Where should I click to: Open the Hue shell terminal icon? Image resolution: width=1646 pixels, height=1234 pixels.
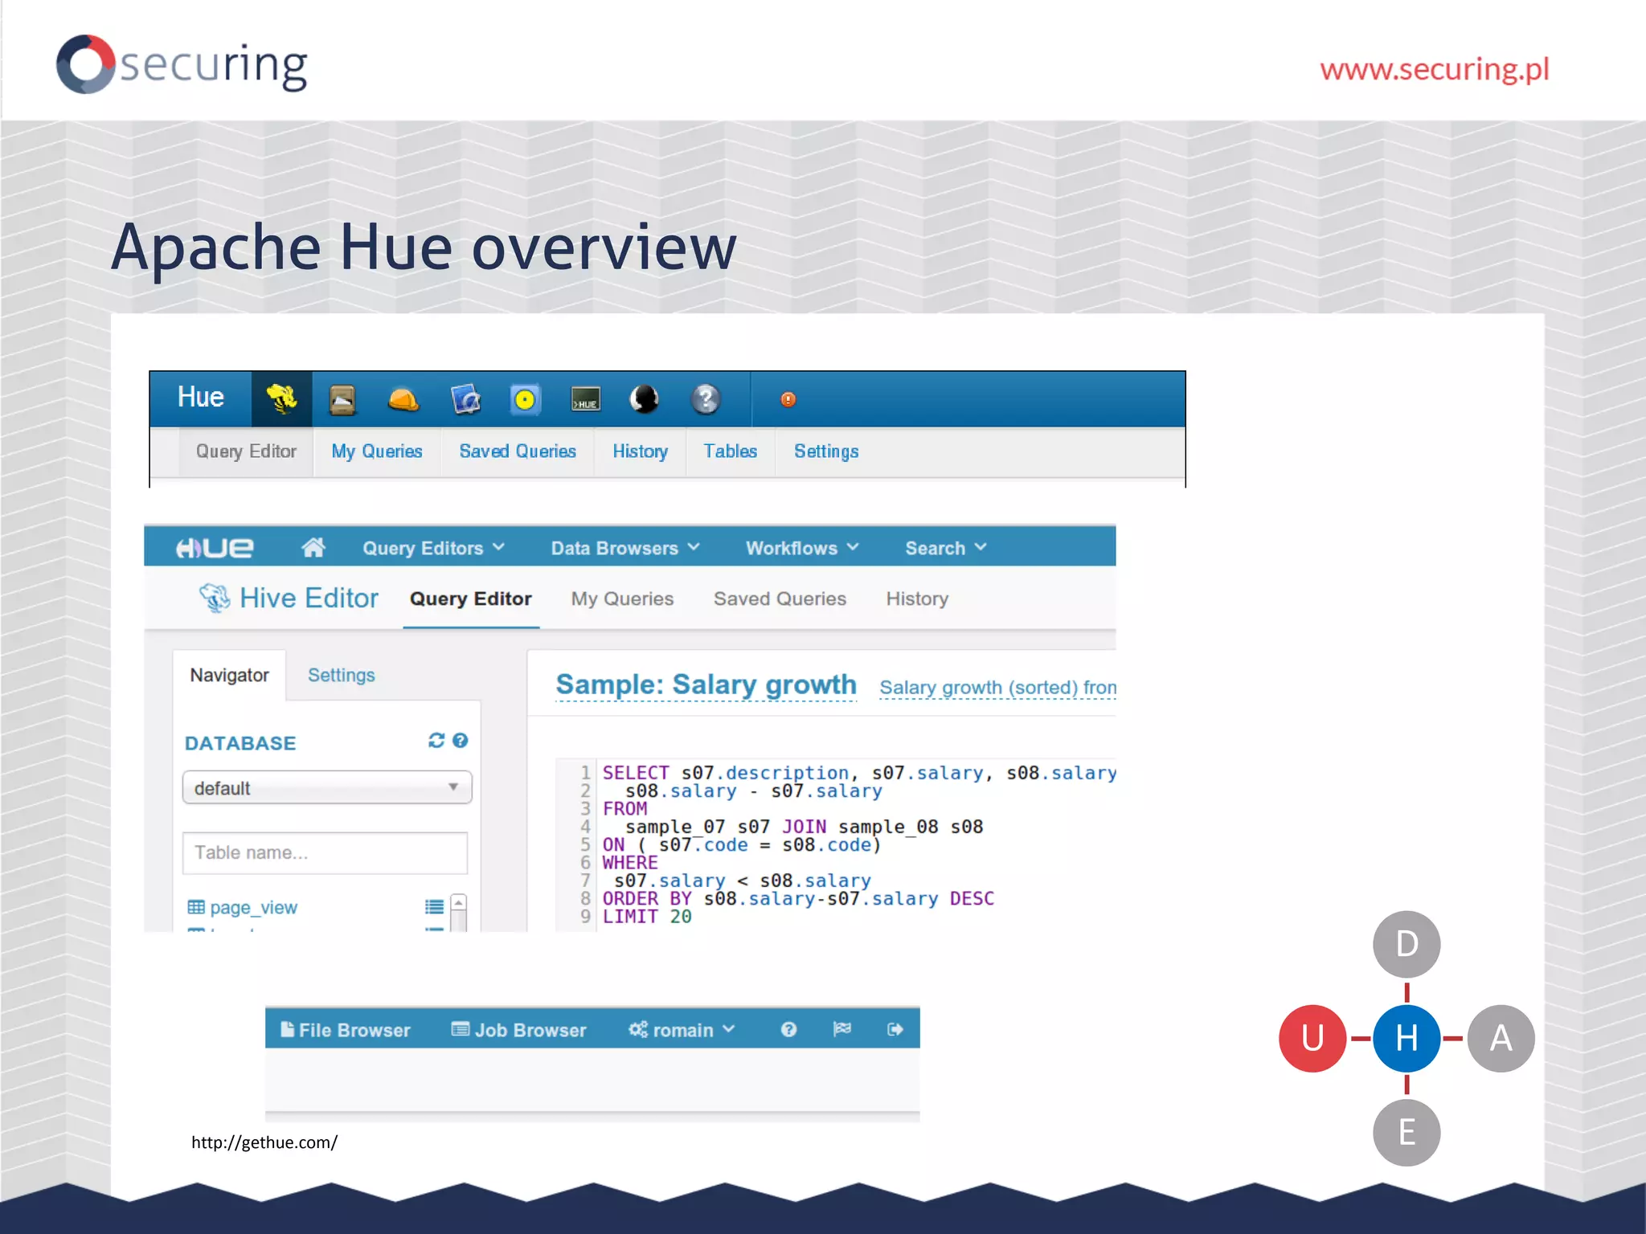tap(585, 399)
